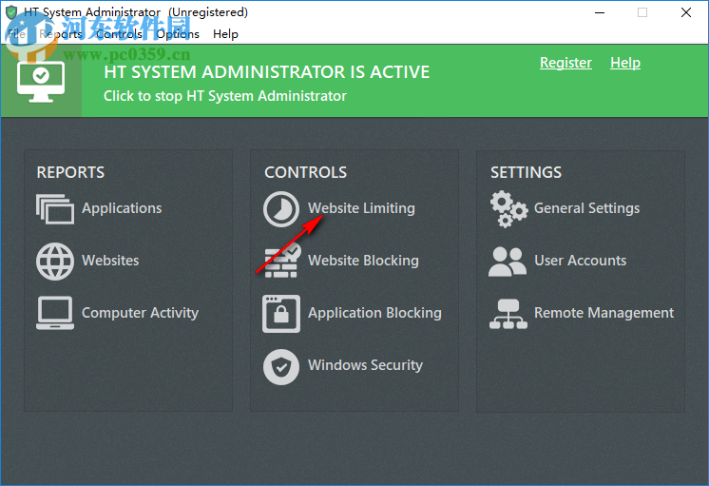Click the Remote Management network icon
The image size is (709, 486).
point(508,314)
